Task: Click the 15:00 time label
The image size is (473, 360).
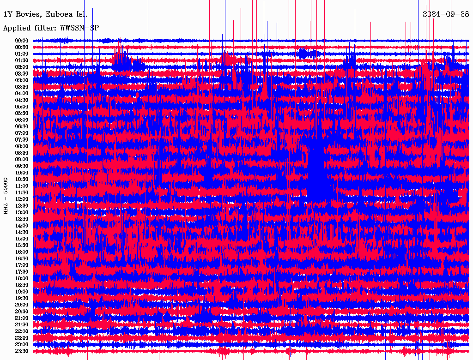Action: [x=22, y=239]
